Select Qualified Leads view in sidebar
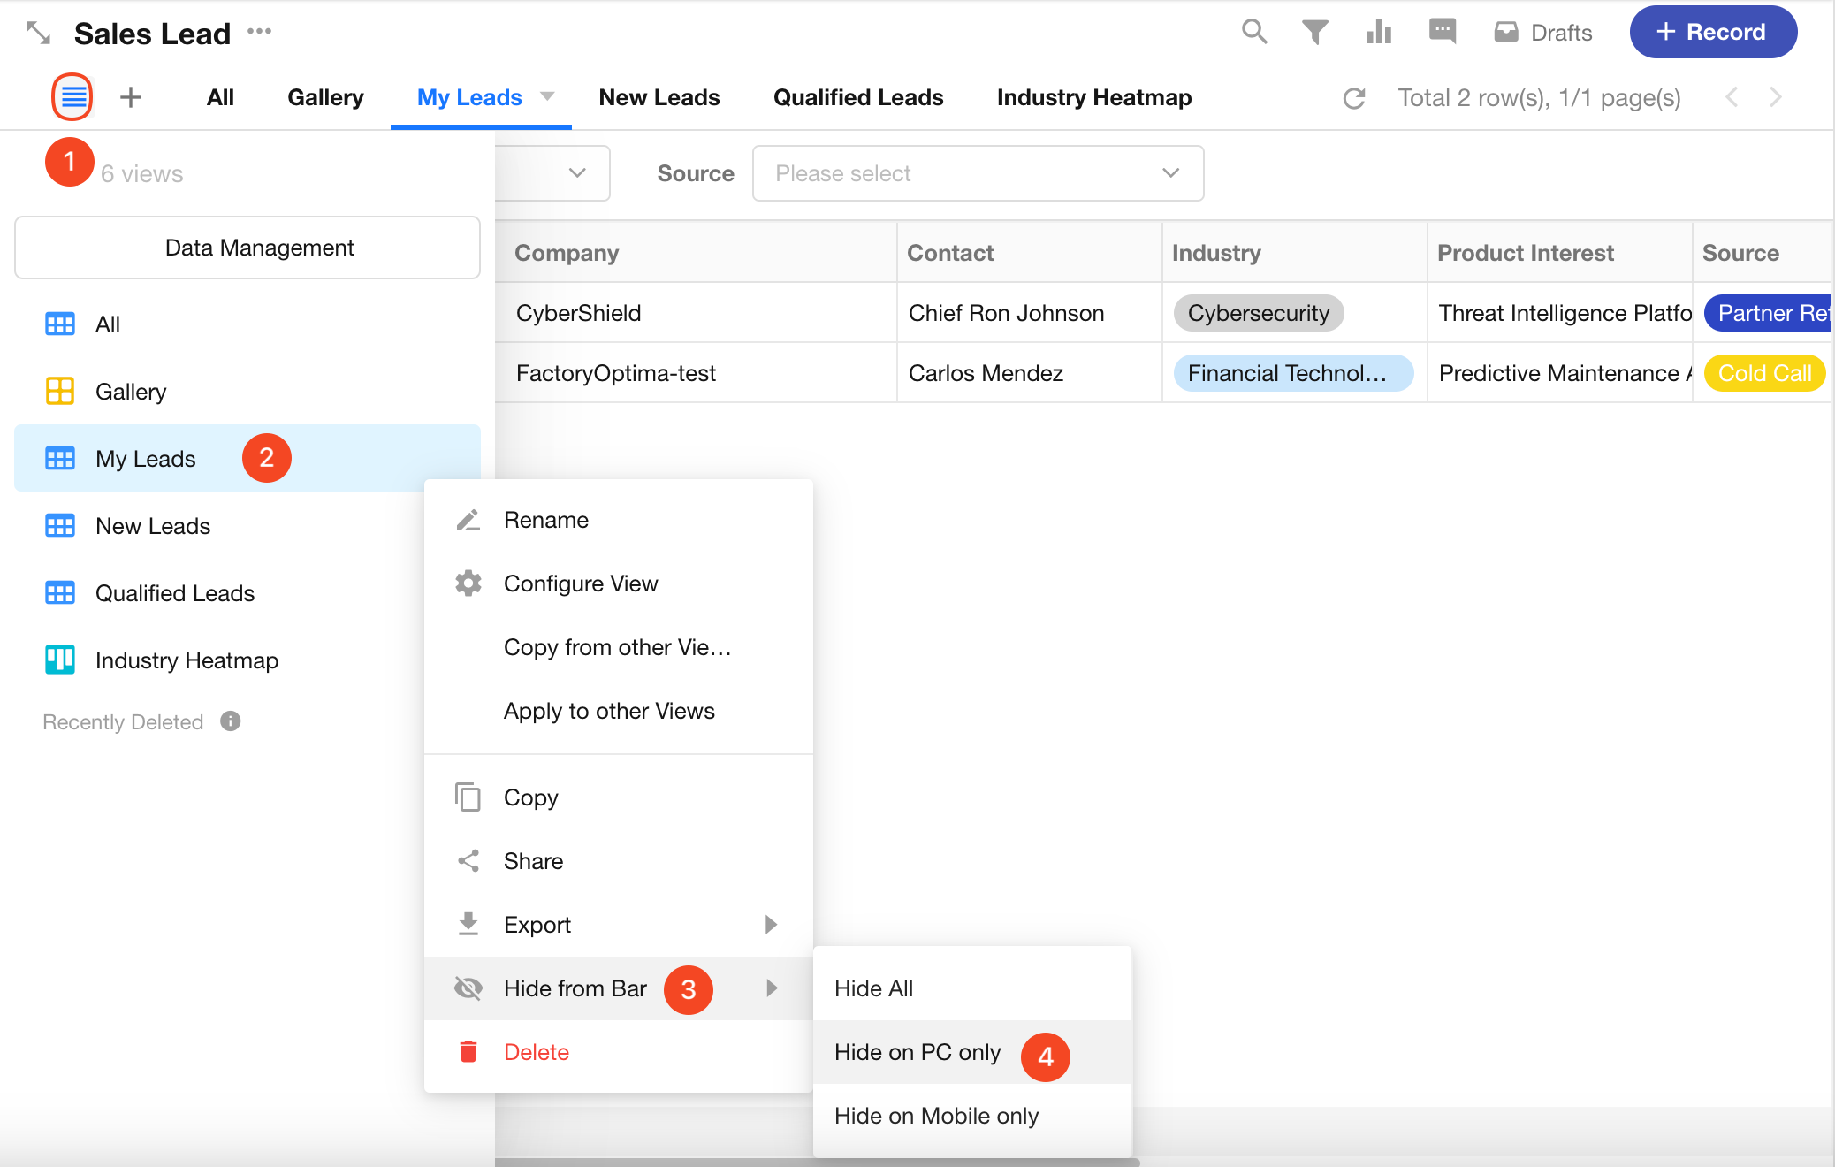1835x1167 pixels. coord(174,593)
